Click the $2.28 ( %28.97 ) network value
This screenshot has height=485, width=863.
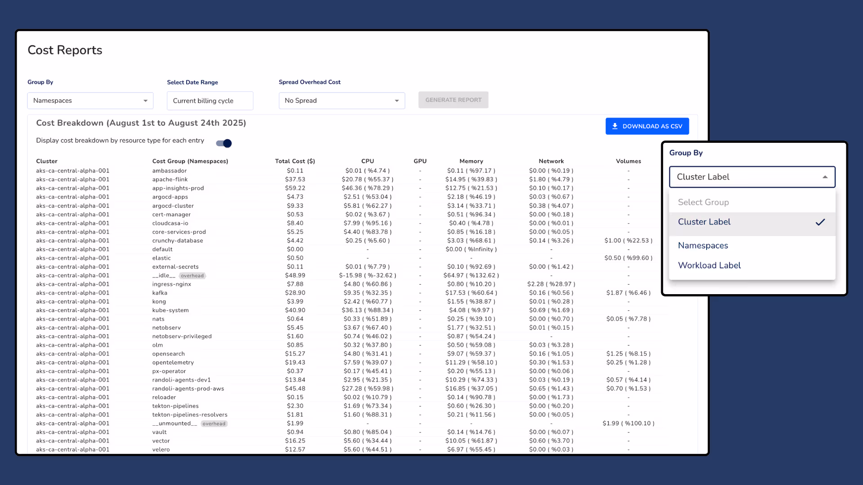(551, 284)
